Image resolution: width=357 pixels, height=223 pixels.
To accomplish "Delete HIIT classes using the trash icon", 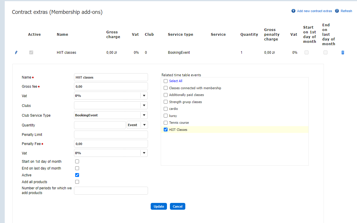I will [x=343, y=53].
